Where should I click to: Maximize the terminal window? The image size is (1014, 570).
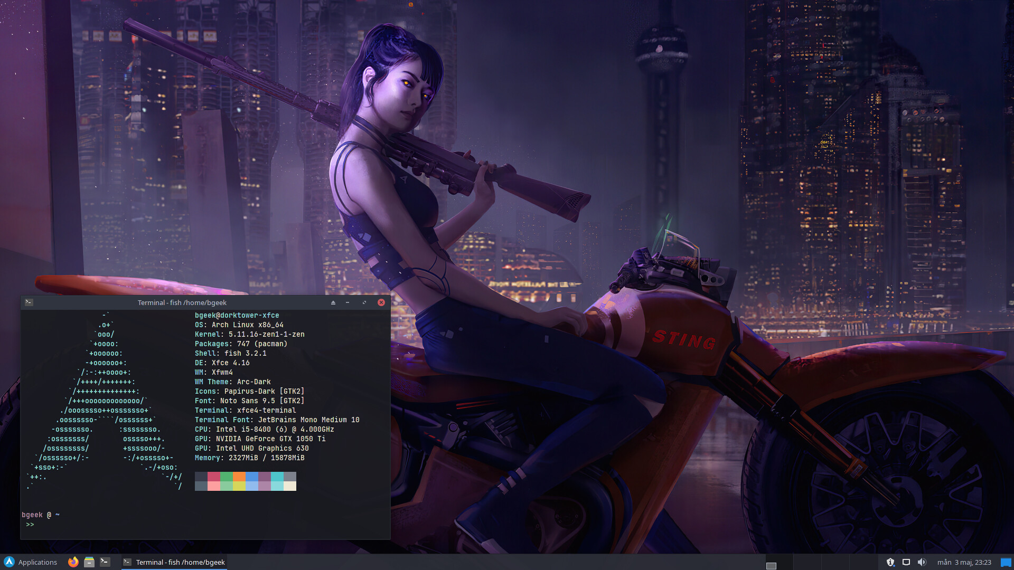point(364,302)
